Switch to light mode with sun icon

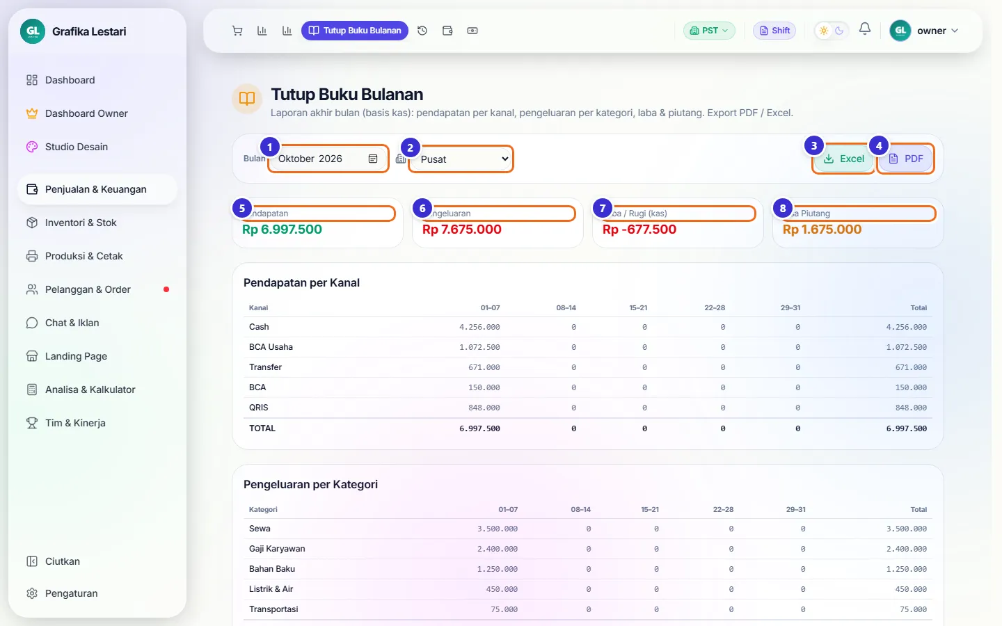tap(824, 31)
